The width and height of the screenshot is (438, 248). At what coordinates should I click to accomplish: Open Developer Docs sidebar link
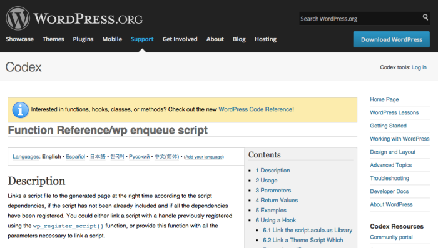[x=389, y=191]
